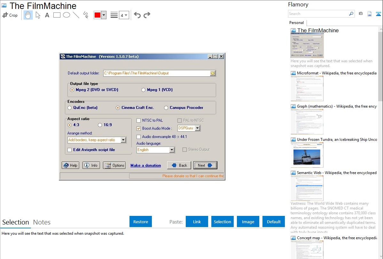This screenshot has width=383, height=259.
Task: Select the Concept map - Wikipedia entry title
Action: (337, 238)
